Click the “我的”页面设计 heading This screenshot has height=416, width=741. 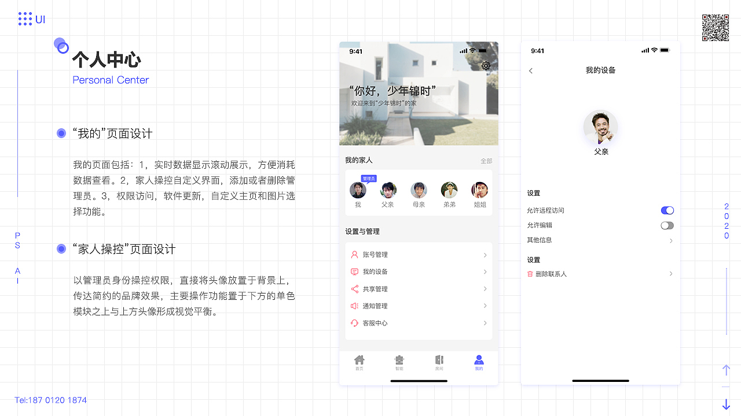point(112,133)
